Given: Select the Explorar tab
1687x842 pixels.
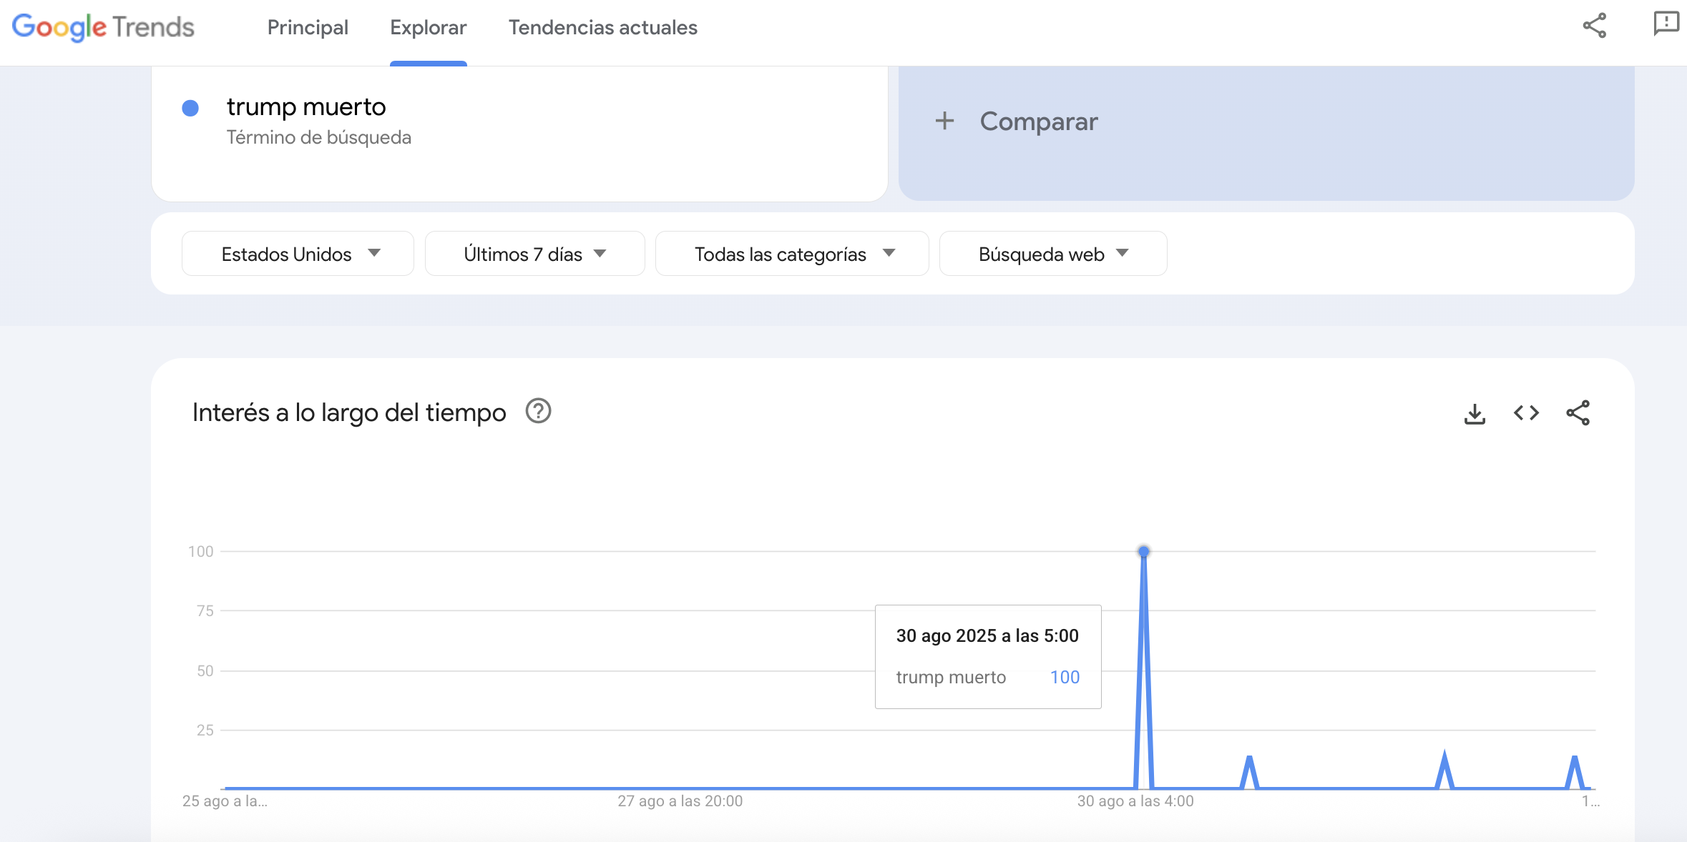Looking at the screenshot, I should [x=429, y=27].
